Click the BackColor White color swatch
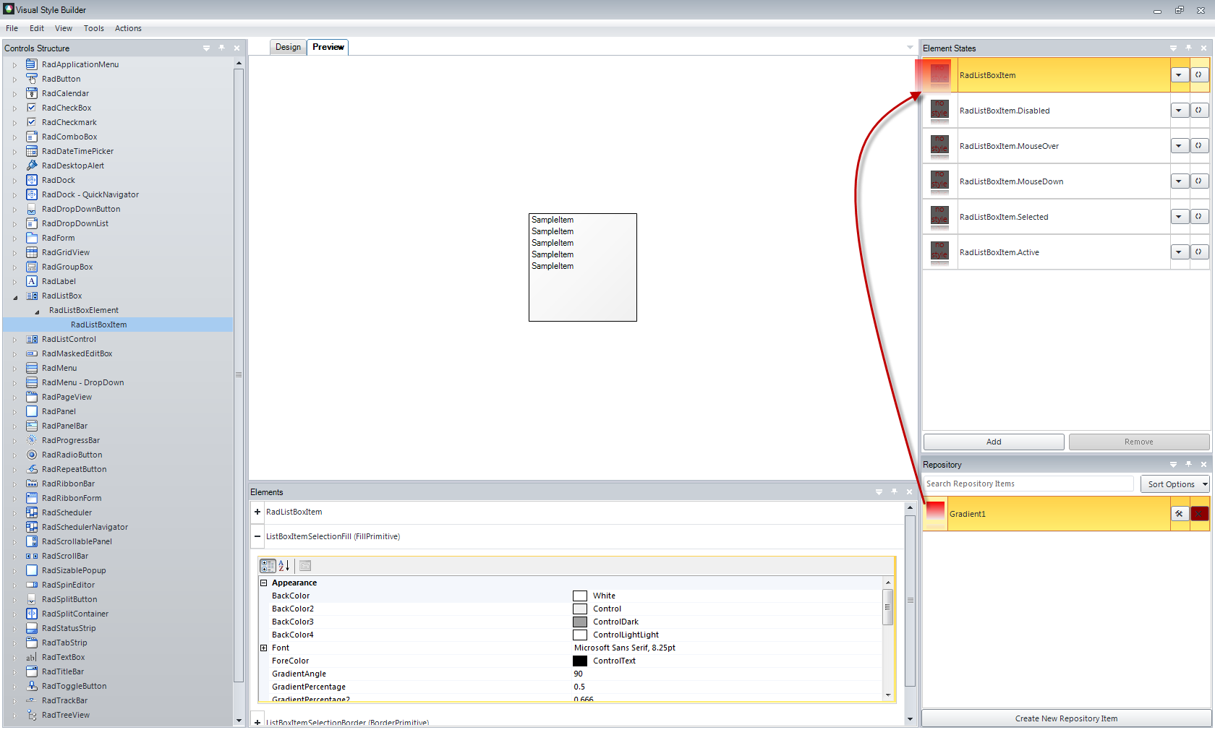The height and width of the screenshot is (730, 1215). tap(580, 596)
